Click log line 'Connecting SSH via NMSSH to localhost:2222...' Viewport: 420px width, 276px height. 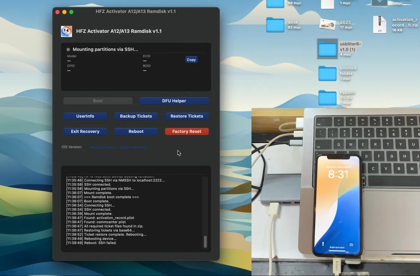coord(115,180)
